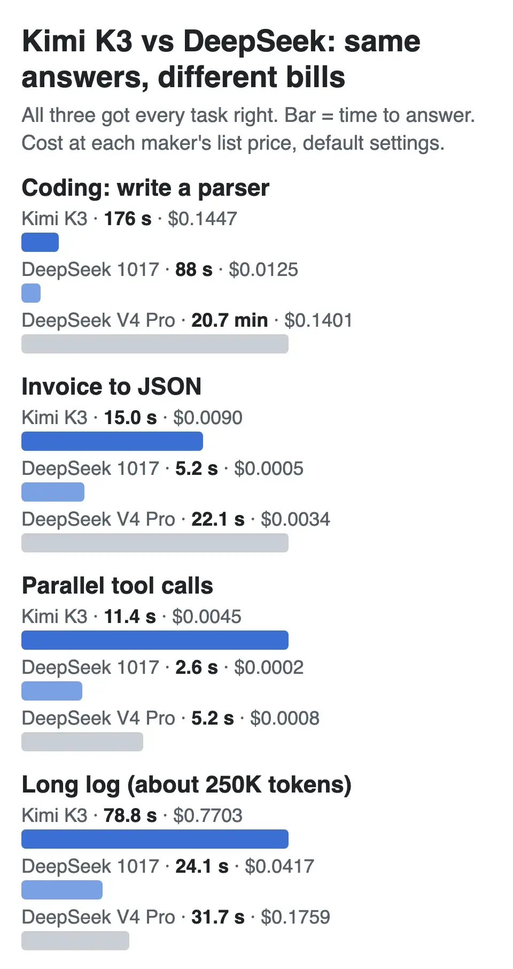Click the 'Kimi K3 · 176 s · $0.1447' label
This screenshot has width=513, height=969.
coord(129,219)
